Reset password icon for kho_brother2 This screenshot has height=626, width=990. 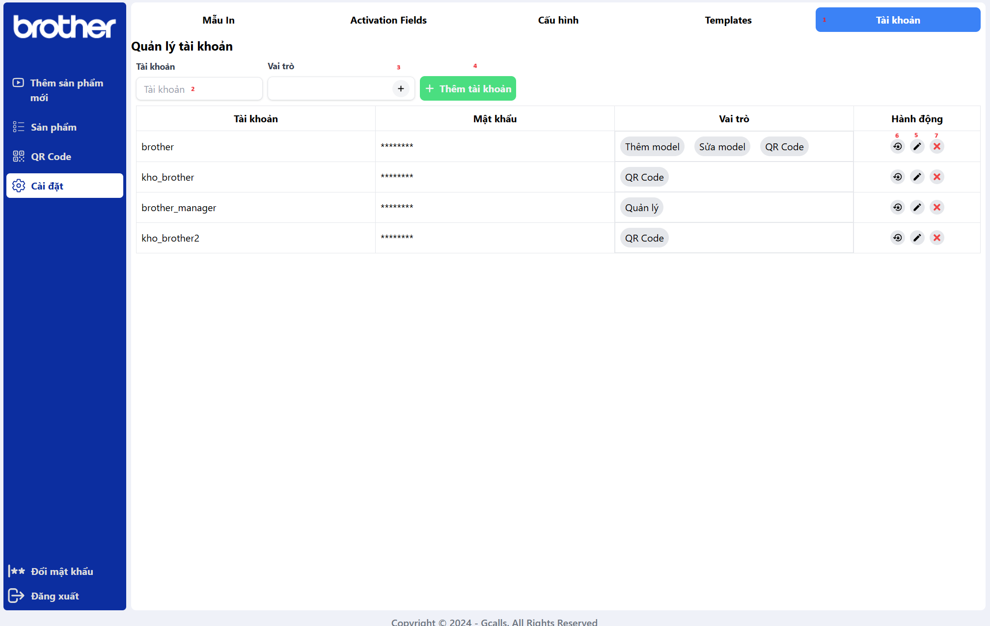897,238
